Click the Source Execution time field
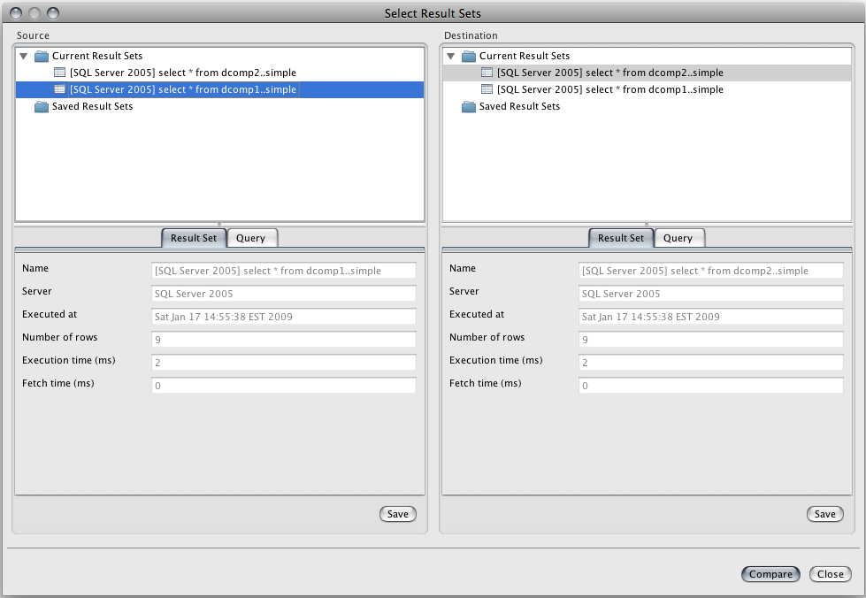Viewport: 866px width, 598px height. [283, 363]
